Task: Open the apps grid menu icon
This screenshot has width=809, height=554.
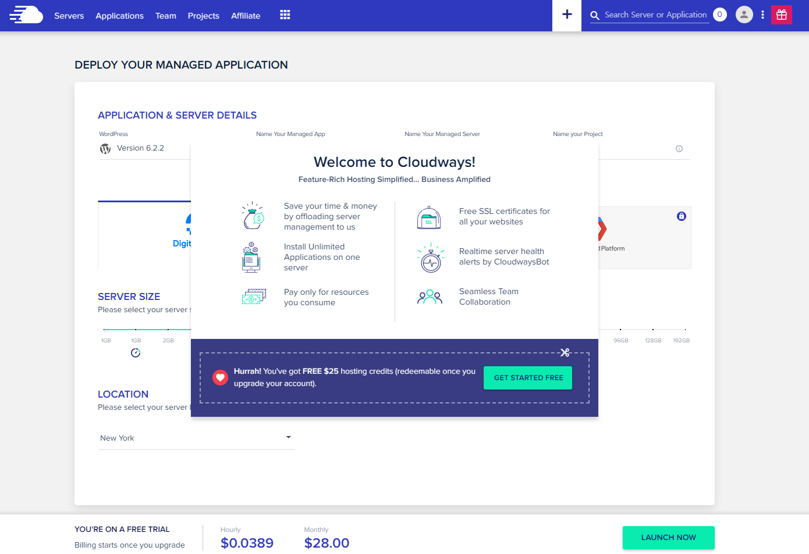Action: [x=285, y=15]
